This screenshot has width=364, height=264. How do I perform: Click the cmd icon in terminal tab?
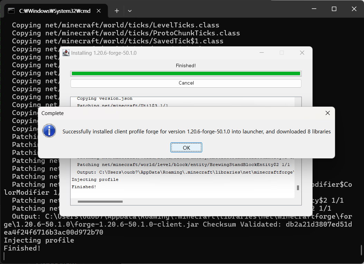(x=11, y=11)
